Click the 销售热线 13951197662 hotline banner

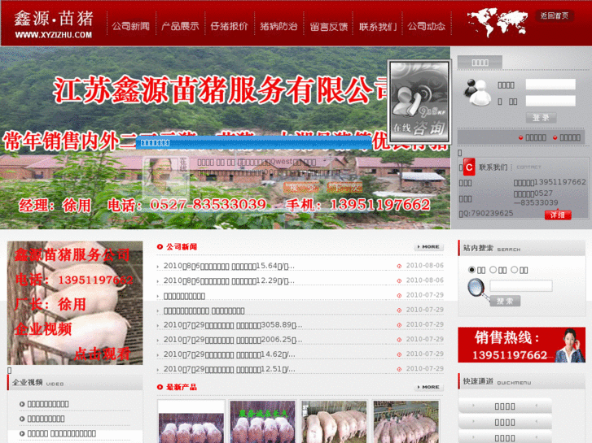521,345
